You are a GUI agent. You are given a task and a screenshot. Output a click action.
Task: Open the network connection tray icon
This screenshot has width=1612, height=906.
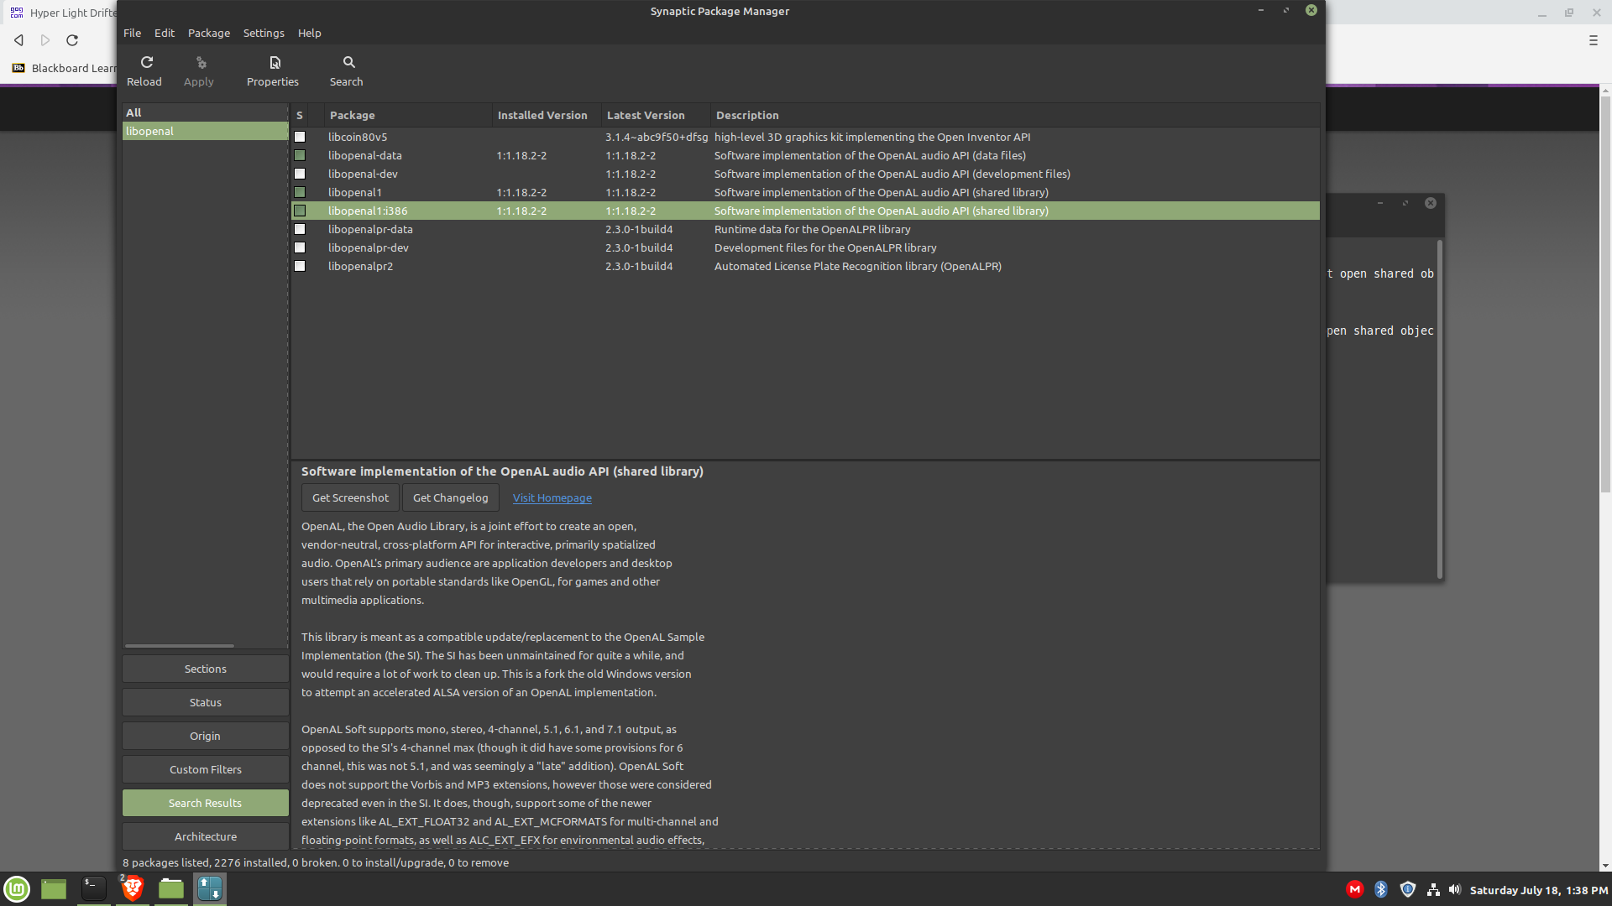click(x=1433, y=889)
